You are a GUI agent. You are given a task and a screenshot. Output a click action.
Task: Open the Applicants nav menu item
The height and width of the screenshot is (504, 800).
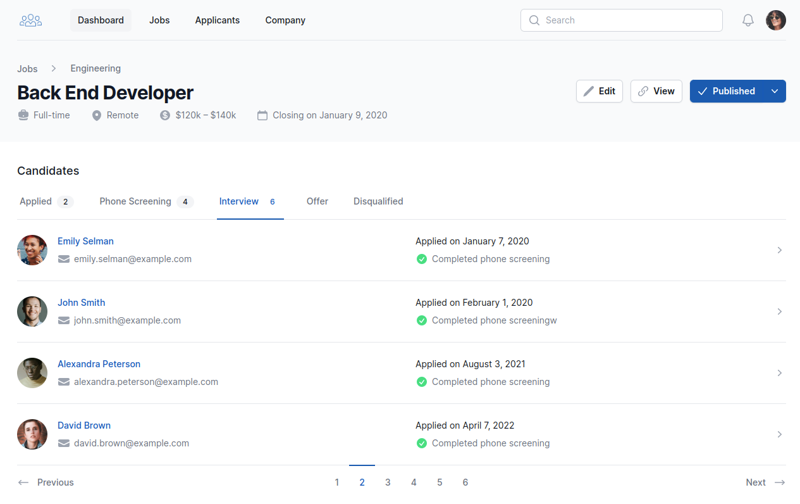click(217, 20)
